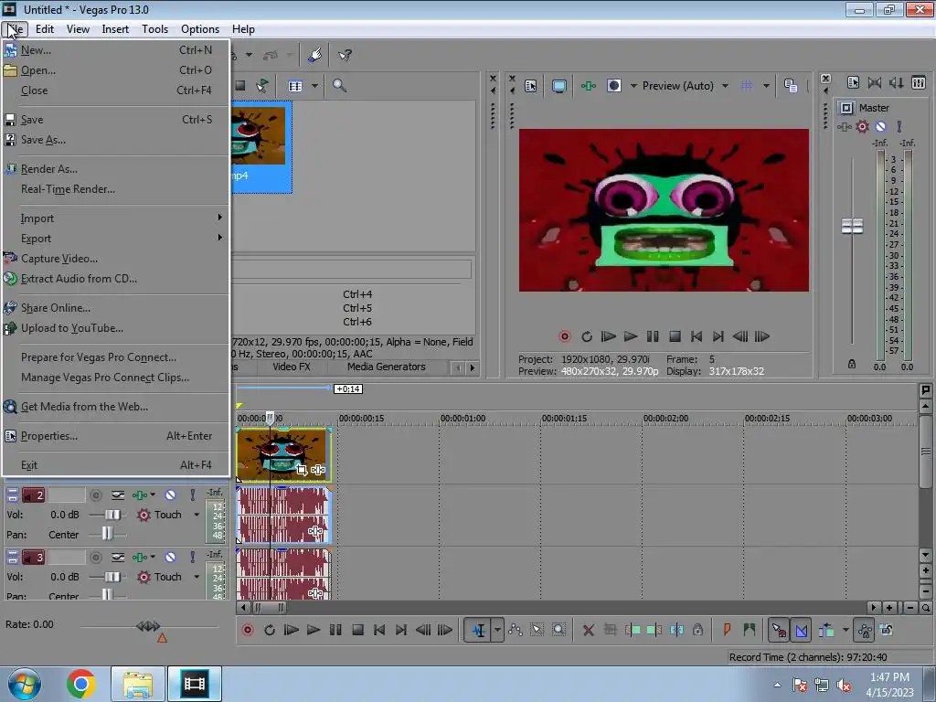Open track 2 automation mode dropdown
936x702 pixels.
pyautogui.click(x=197, y=515)
